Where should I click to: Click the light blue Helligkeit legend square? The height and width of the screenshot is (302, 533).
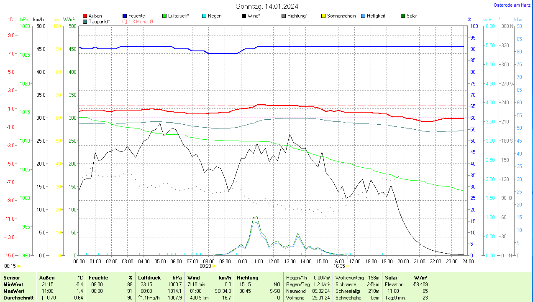point(363,16)
